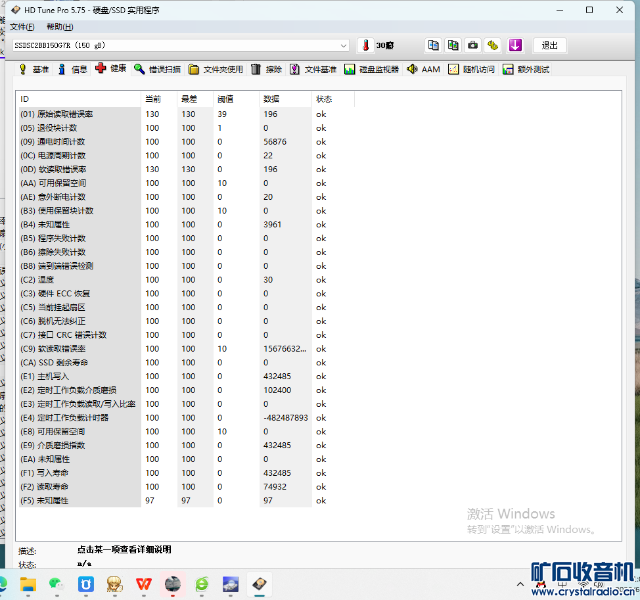Click the 退出 exit button

pyautogui.click(x=549, y=45)
